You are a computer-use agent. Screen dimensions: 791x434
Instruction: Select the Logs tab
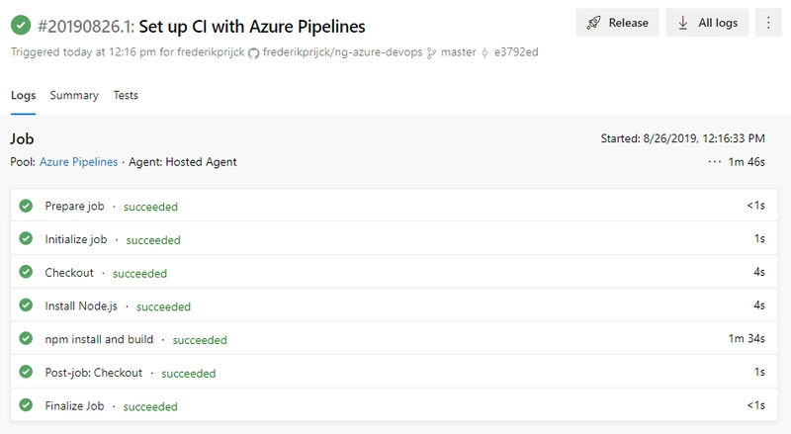pos(23,96)
